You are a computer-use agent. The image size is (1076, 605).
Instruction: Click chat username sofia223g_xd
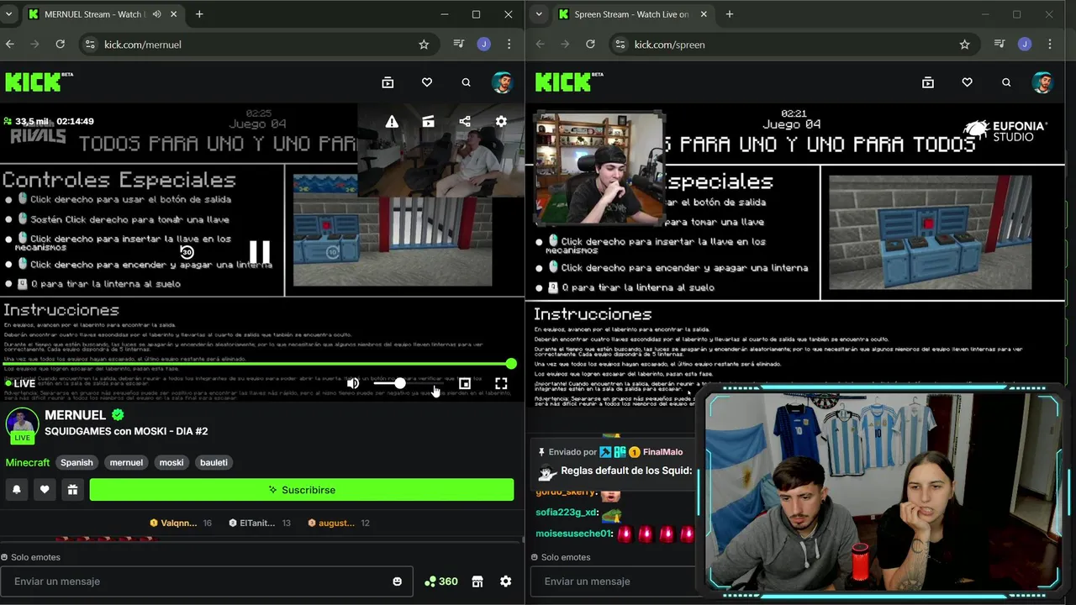point(567,513)
